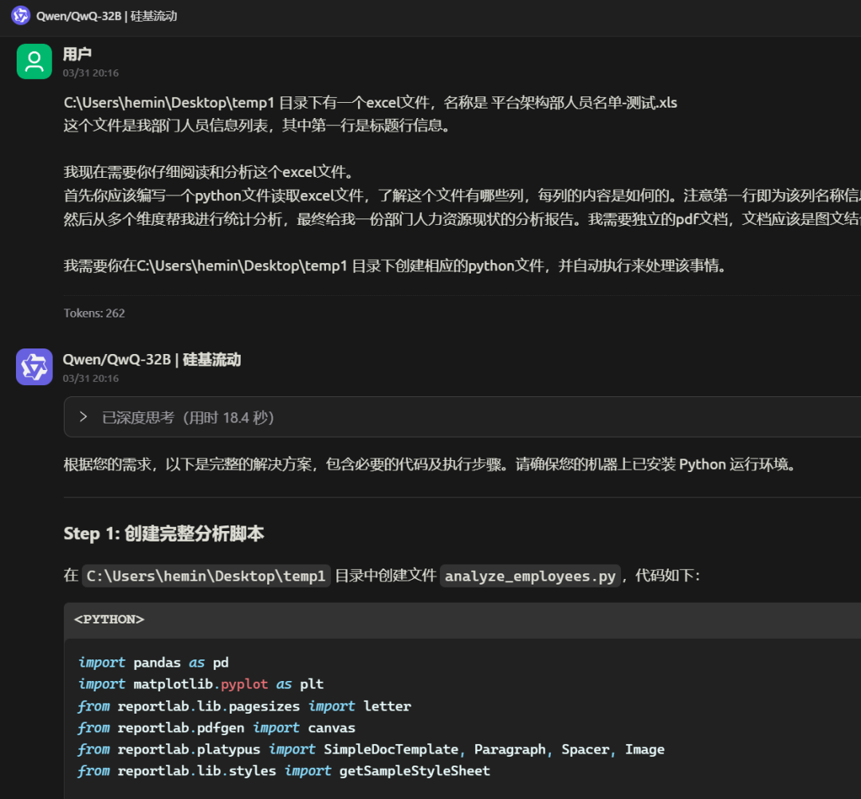Click the line starting 然后从多个维度帮我进行统计分析
Screen dimensions: 861x799
[x=462, y=219]
